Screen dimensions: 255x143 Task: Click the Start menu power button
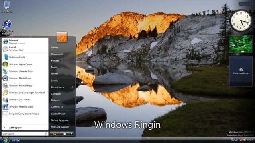[x=55, y=134]
